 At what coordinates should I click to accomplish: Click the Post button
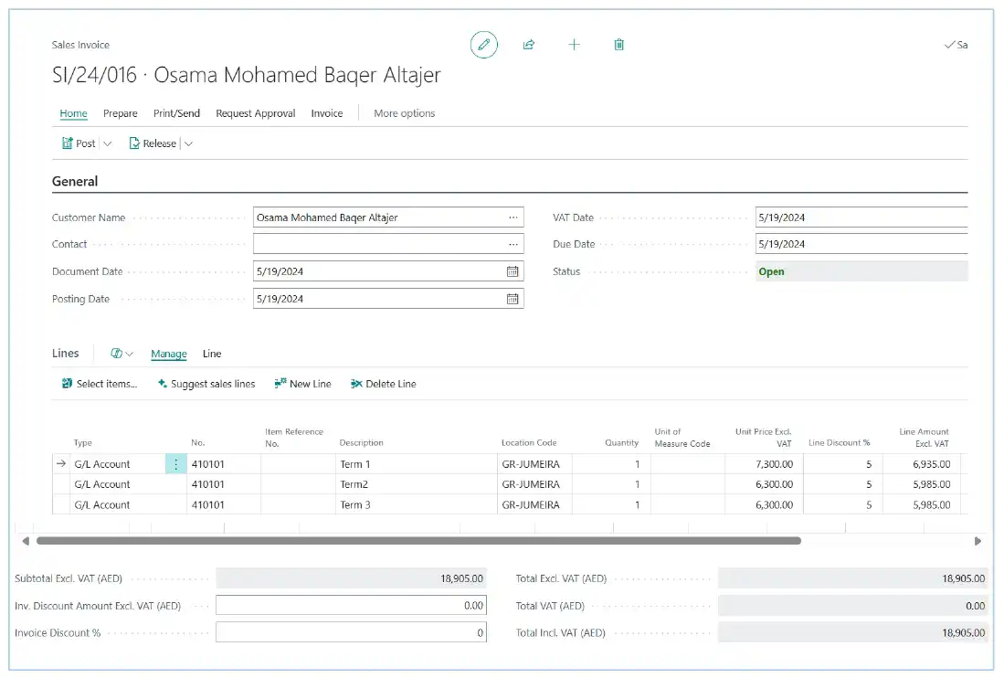pos(79,143)
